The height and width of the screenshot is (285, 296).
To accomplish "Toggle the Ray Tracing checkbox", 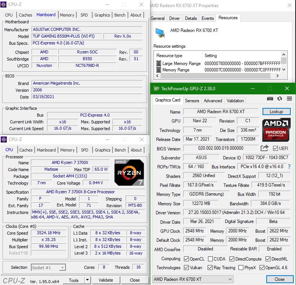I will coord(210,267).
